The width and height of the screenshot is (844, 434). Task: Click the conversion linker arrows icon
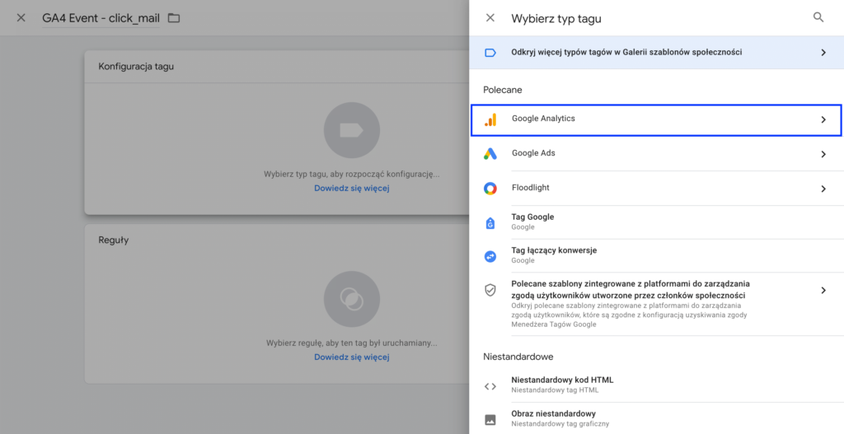[x=490, y=256]
